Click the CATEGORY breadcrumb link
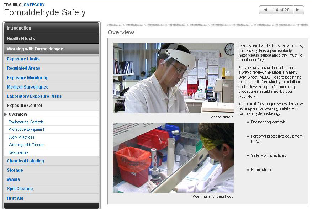This screenshot has width=312, height=209. [x=34, y=5]
